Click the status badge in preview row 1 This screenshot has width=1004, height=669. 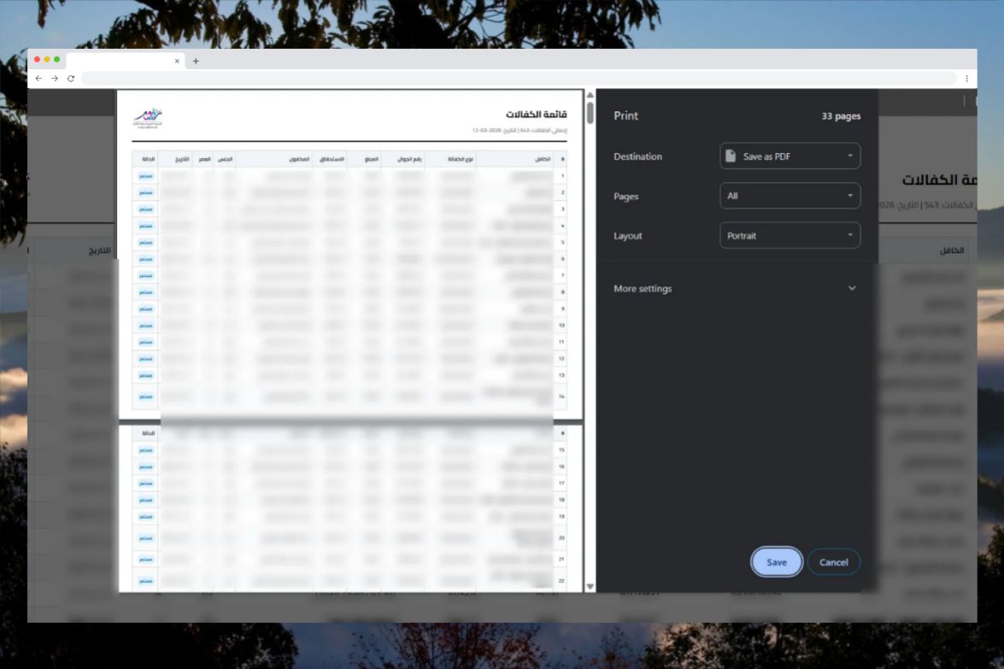pyautogui.click(x=146, y=176)
